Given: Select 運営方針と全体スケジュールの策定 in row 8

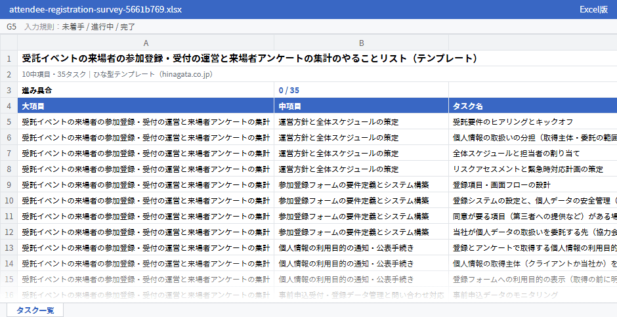Looking at the screenshot, I should (x=361, y=169).
